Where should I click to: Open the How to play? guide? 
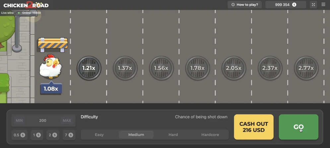click(x=245, y=5)
